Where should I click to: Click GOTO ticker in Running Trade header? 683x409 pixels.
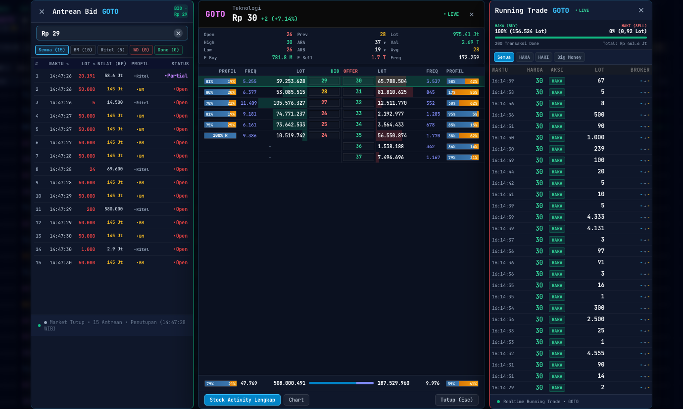click(561, 10)
